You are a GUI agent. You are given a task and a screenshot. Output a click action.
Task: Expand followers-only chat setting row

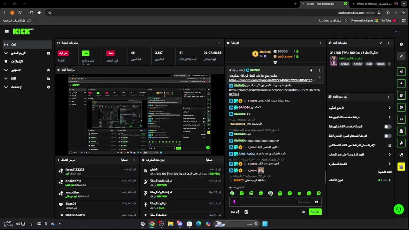[x=360, y=117]
